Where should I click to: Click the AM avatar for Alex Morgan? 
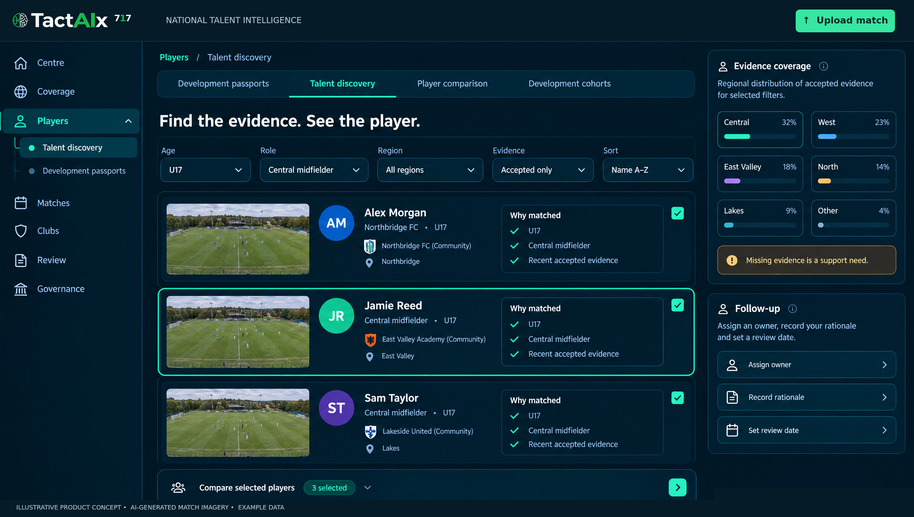pos(336,223)
